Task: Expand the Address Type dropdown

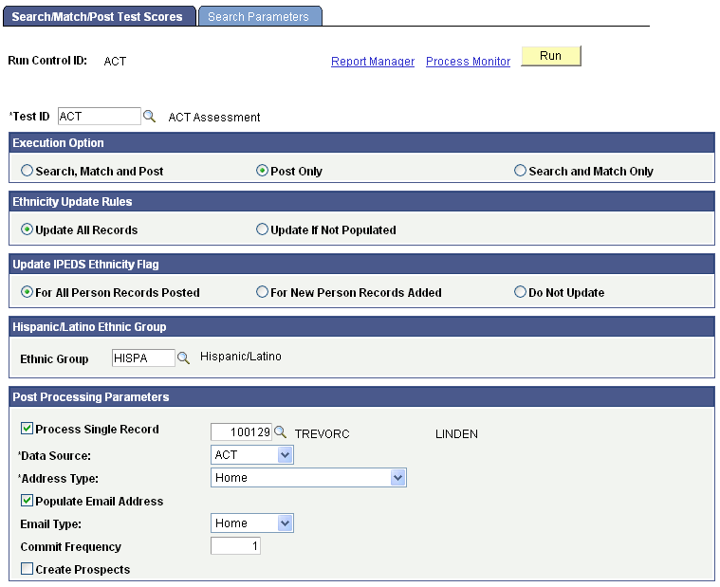Action: pyautogui.click(x=308, y=478)
